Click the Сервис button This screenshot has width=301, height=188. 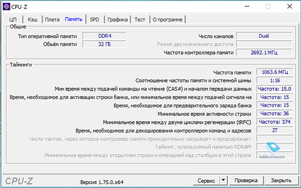(206, 180)
